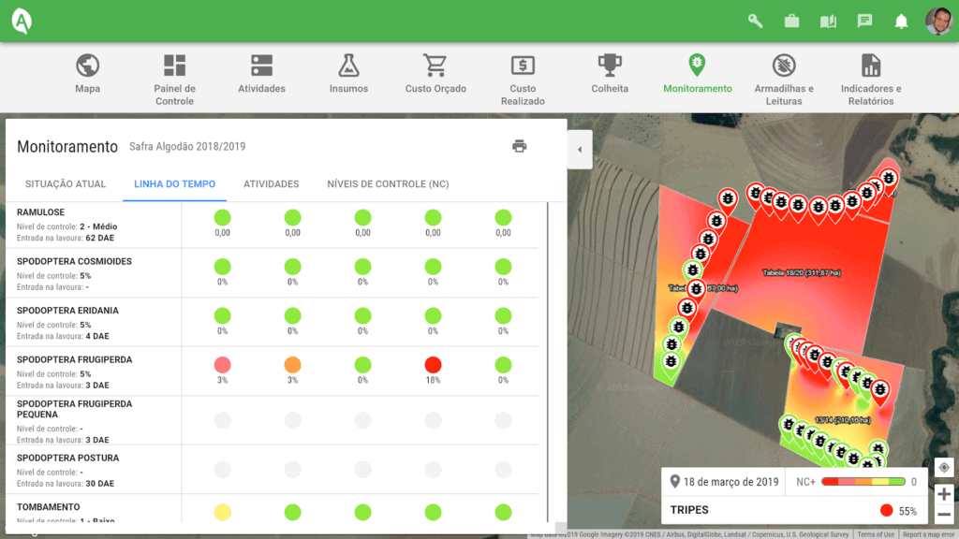Open the Monitoramento module icon
This screenshot has width=959, height=539.
[697, 66]
